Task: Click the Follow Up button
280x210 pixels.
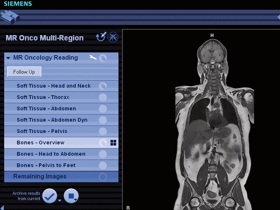Action: click(x=24, y=72)
